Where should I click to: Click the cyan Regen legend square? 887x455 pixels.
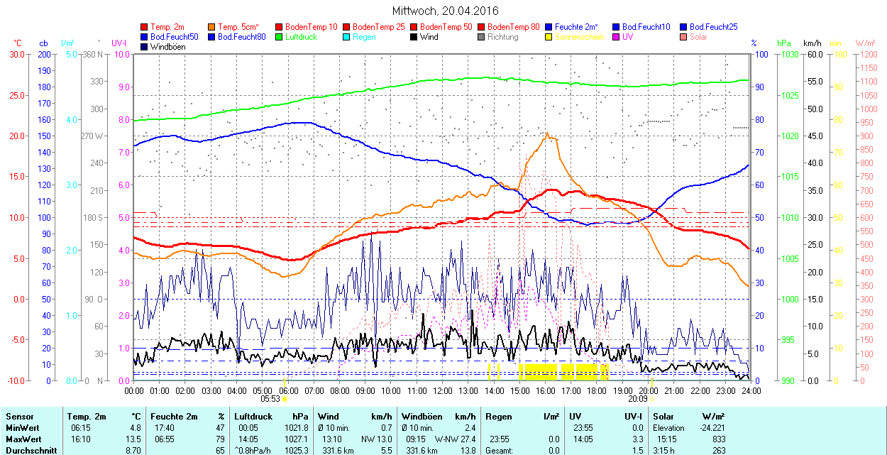[347, 36]
